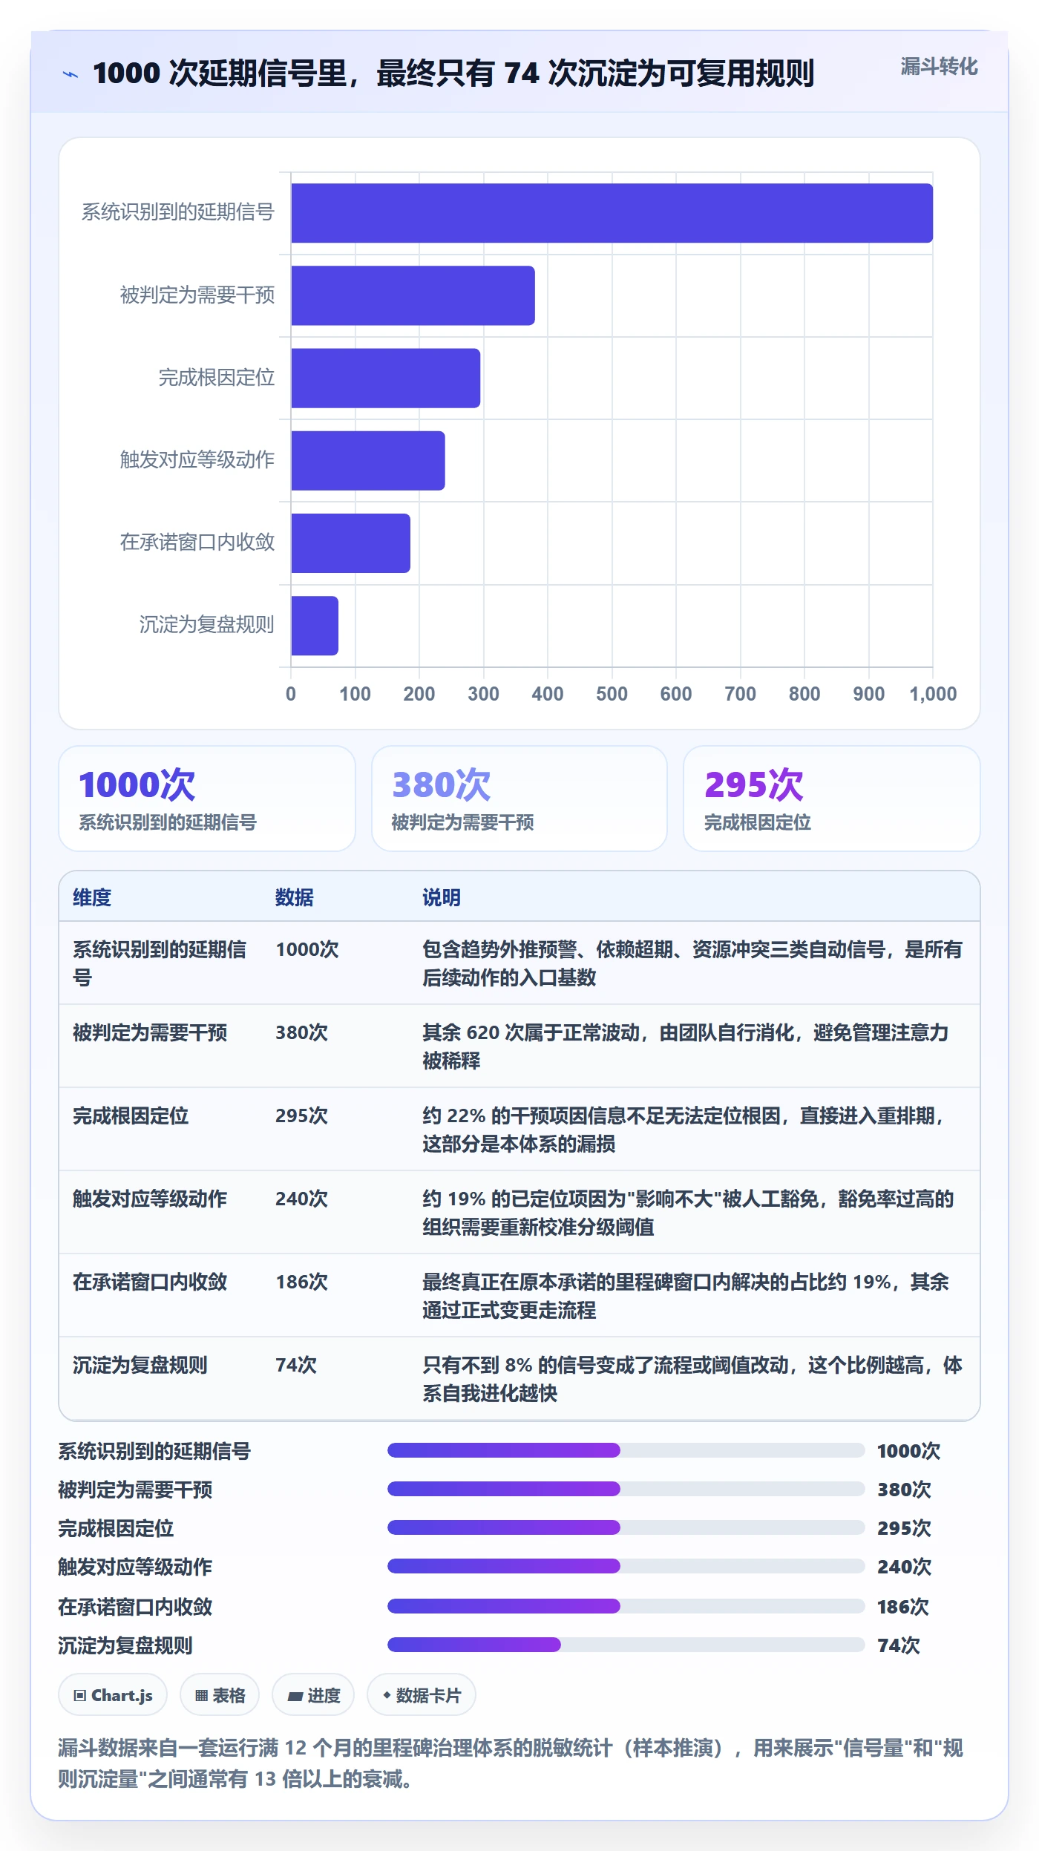Click the 进度 chip
Viewport: 1039px width, 1851px height.
(x=313, y=1695)
